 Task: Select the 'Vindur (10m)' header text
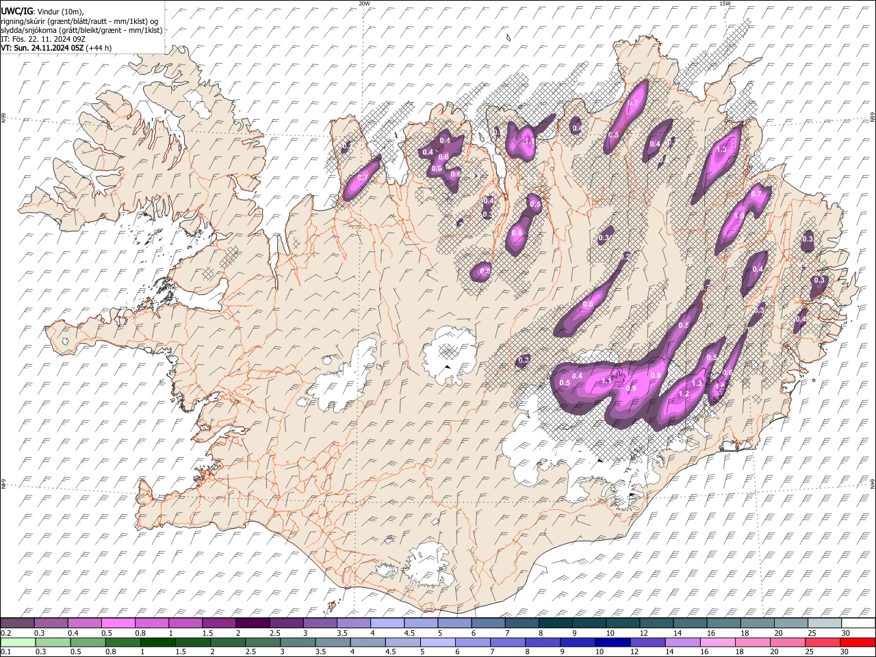tap(60, 11)
